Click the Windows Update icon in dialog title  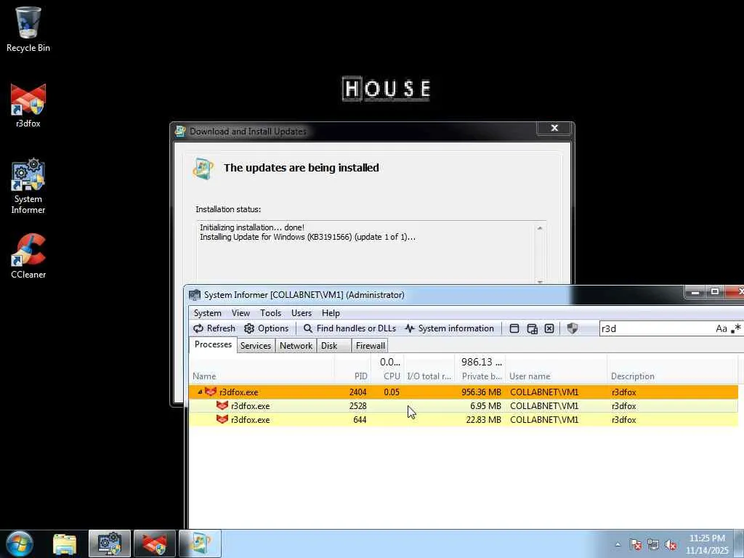click(180, 132)
